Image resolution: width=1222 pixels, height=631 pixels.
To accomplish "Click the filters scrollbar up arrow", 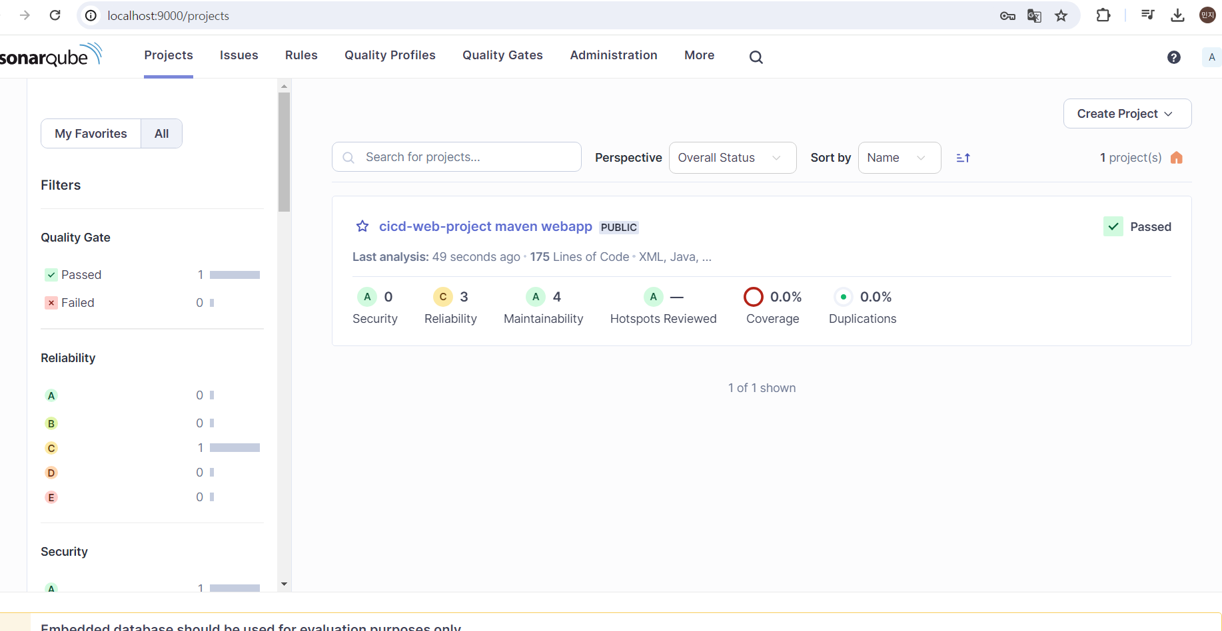I will (285, 86).
